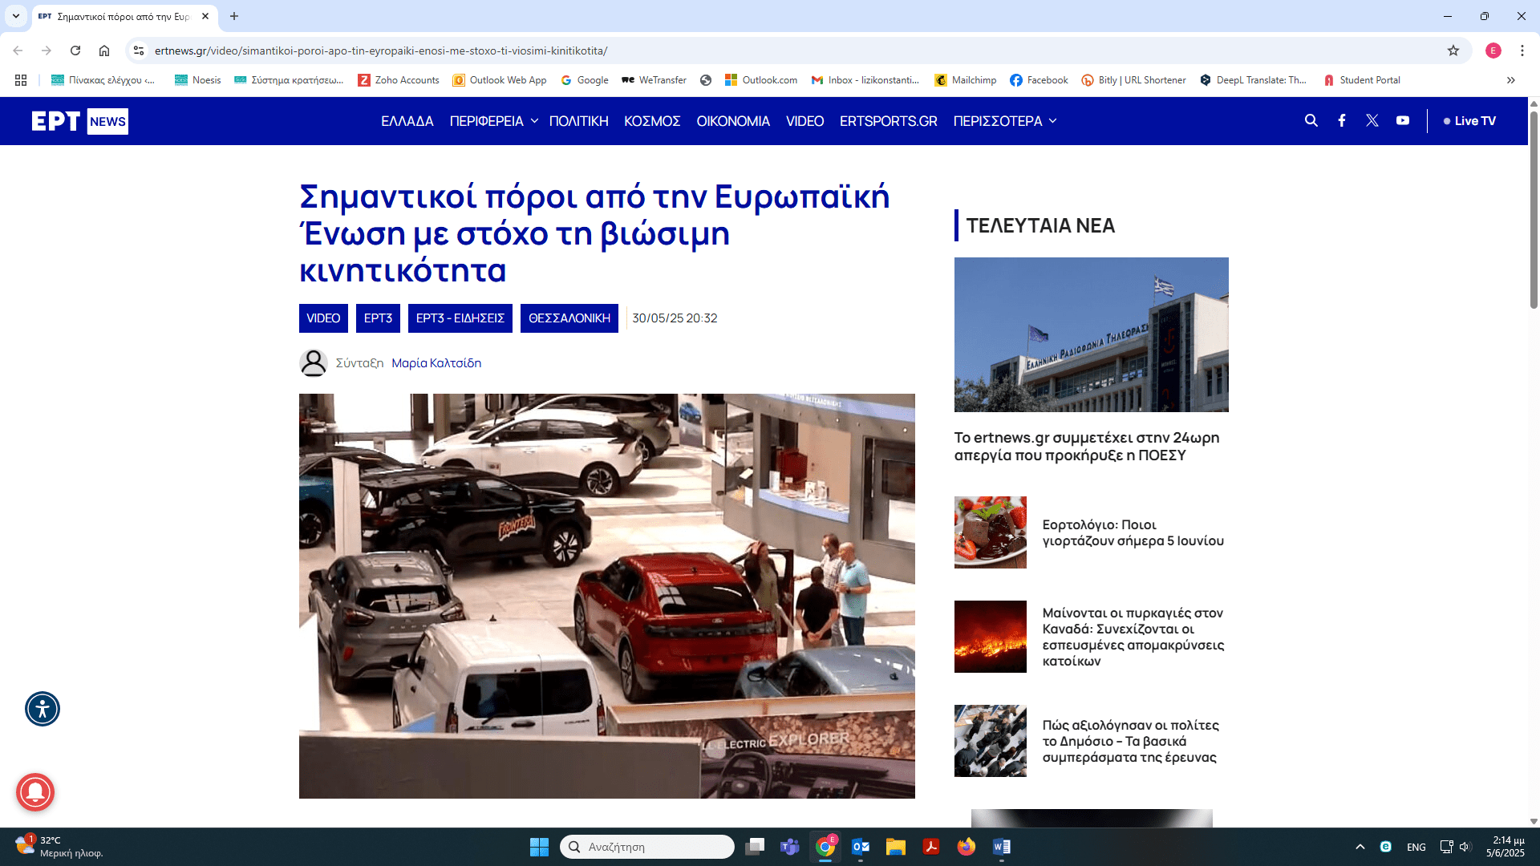Open Firefox from the Windows taskbar
This screenshot has height=866, width=1540.
967,847
